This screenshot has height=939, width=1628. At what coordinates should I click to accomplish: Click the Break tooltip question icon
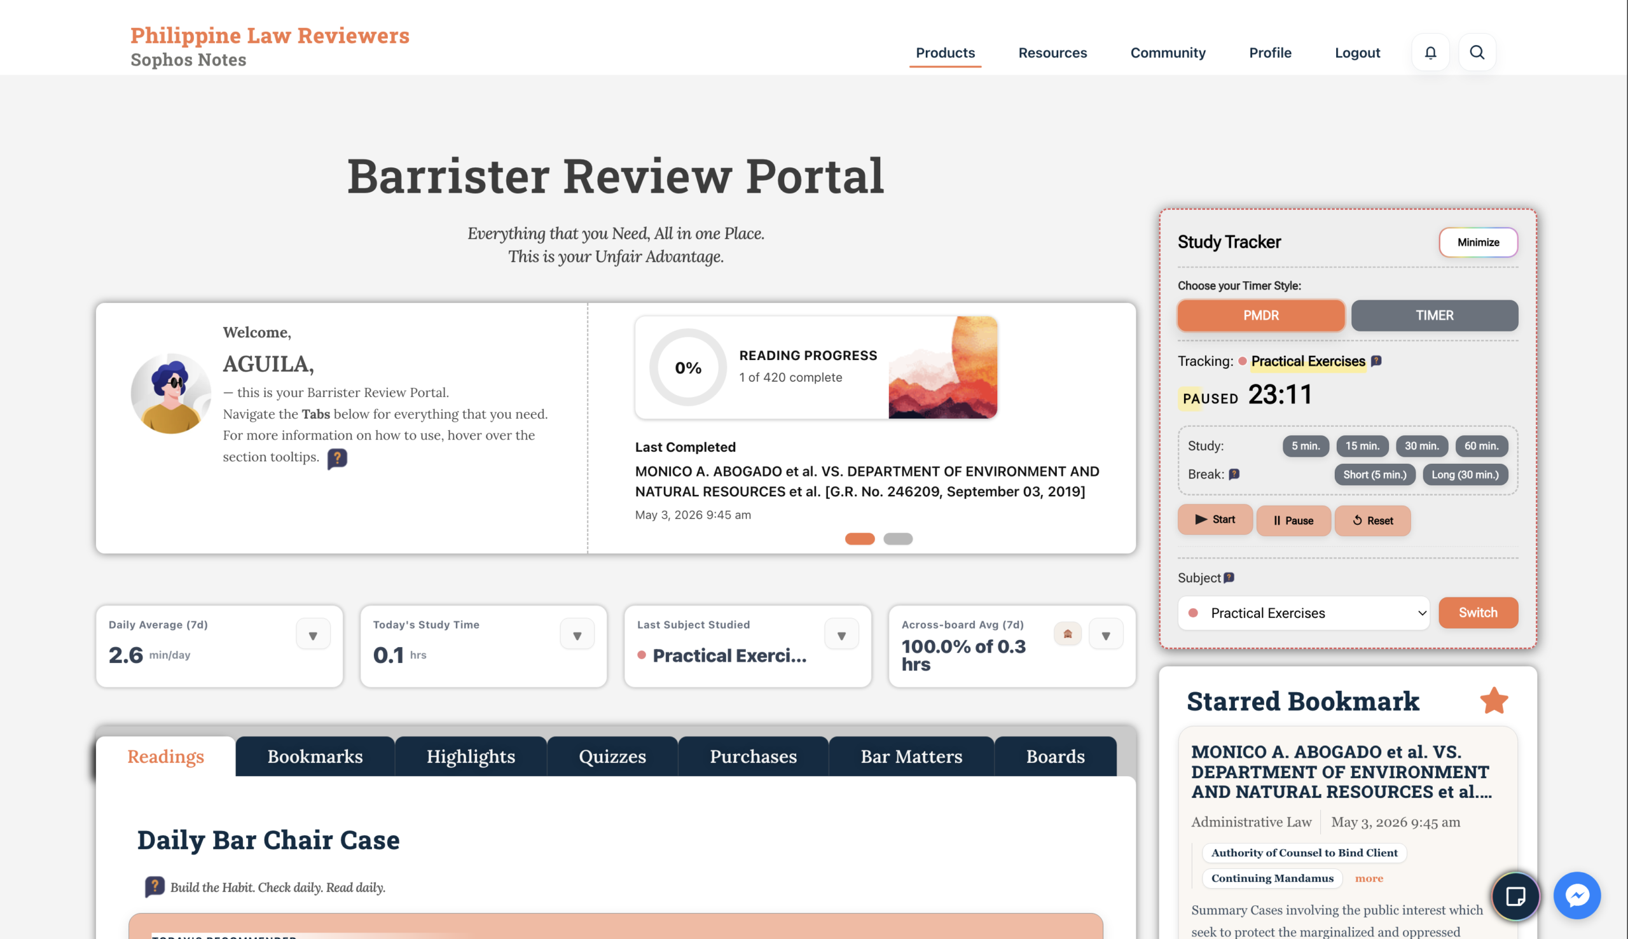1234,474
